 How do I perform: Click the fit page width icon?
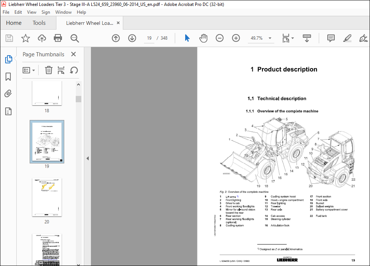[x=286, y=38]
